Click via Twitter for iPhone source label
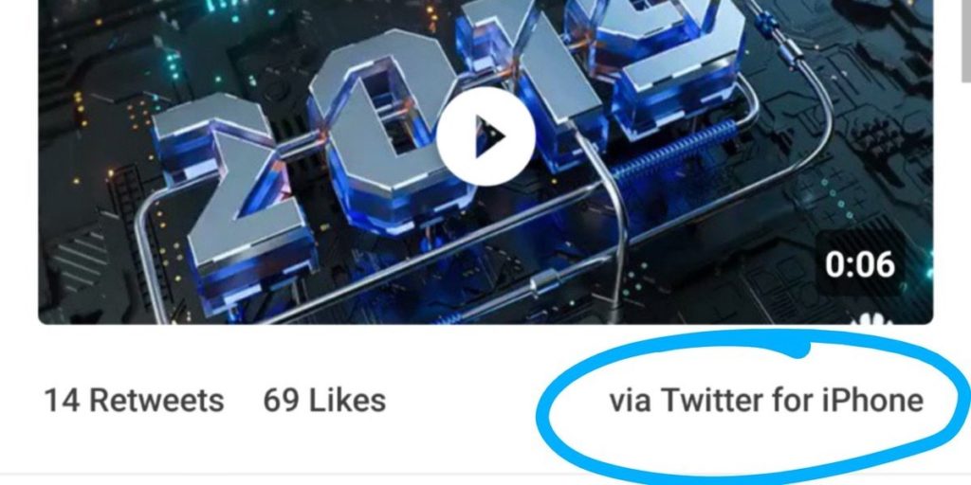 (766, 401)
